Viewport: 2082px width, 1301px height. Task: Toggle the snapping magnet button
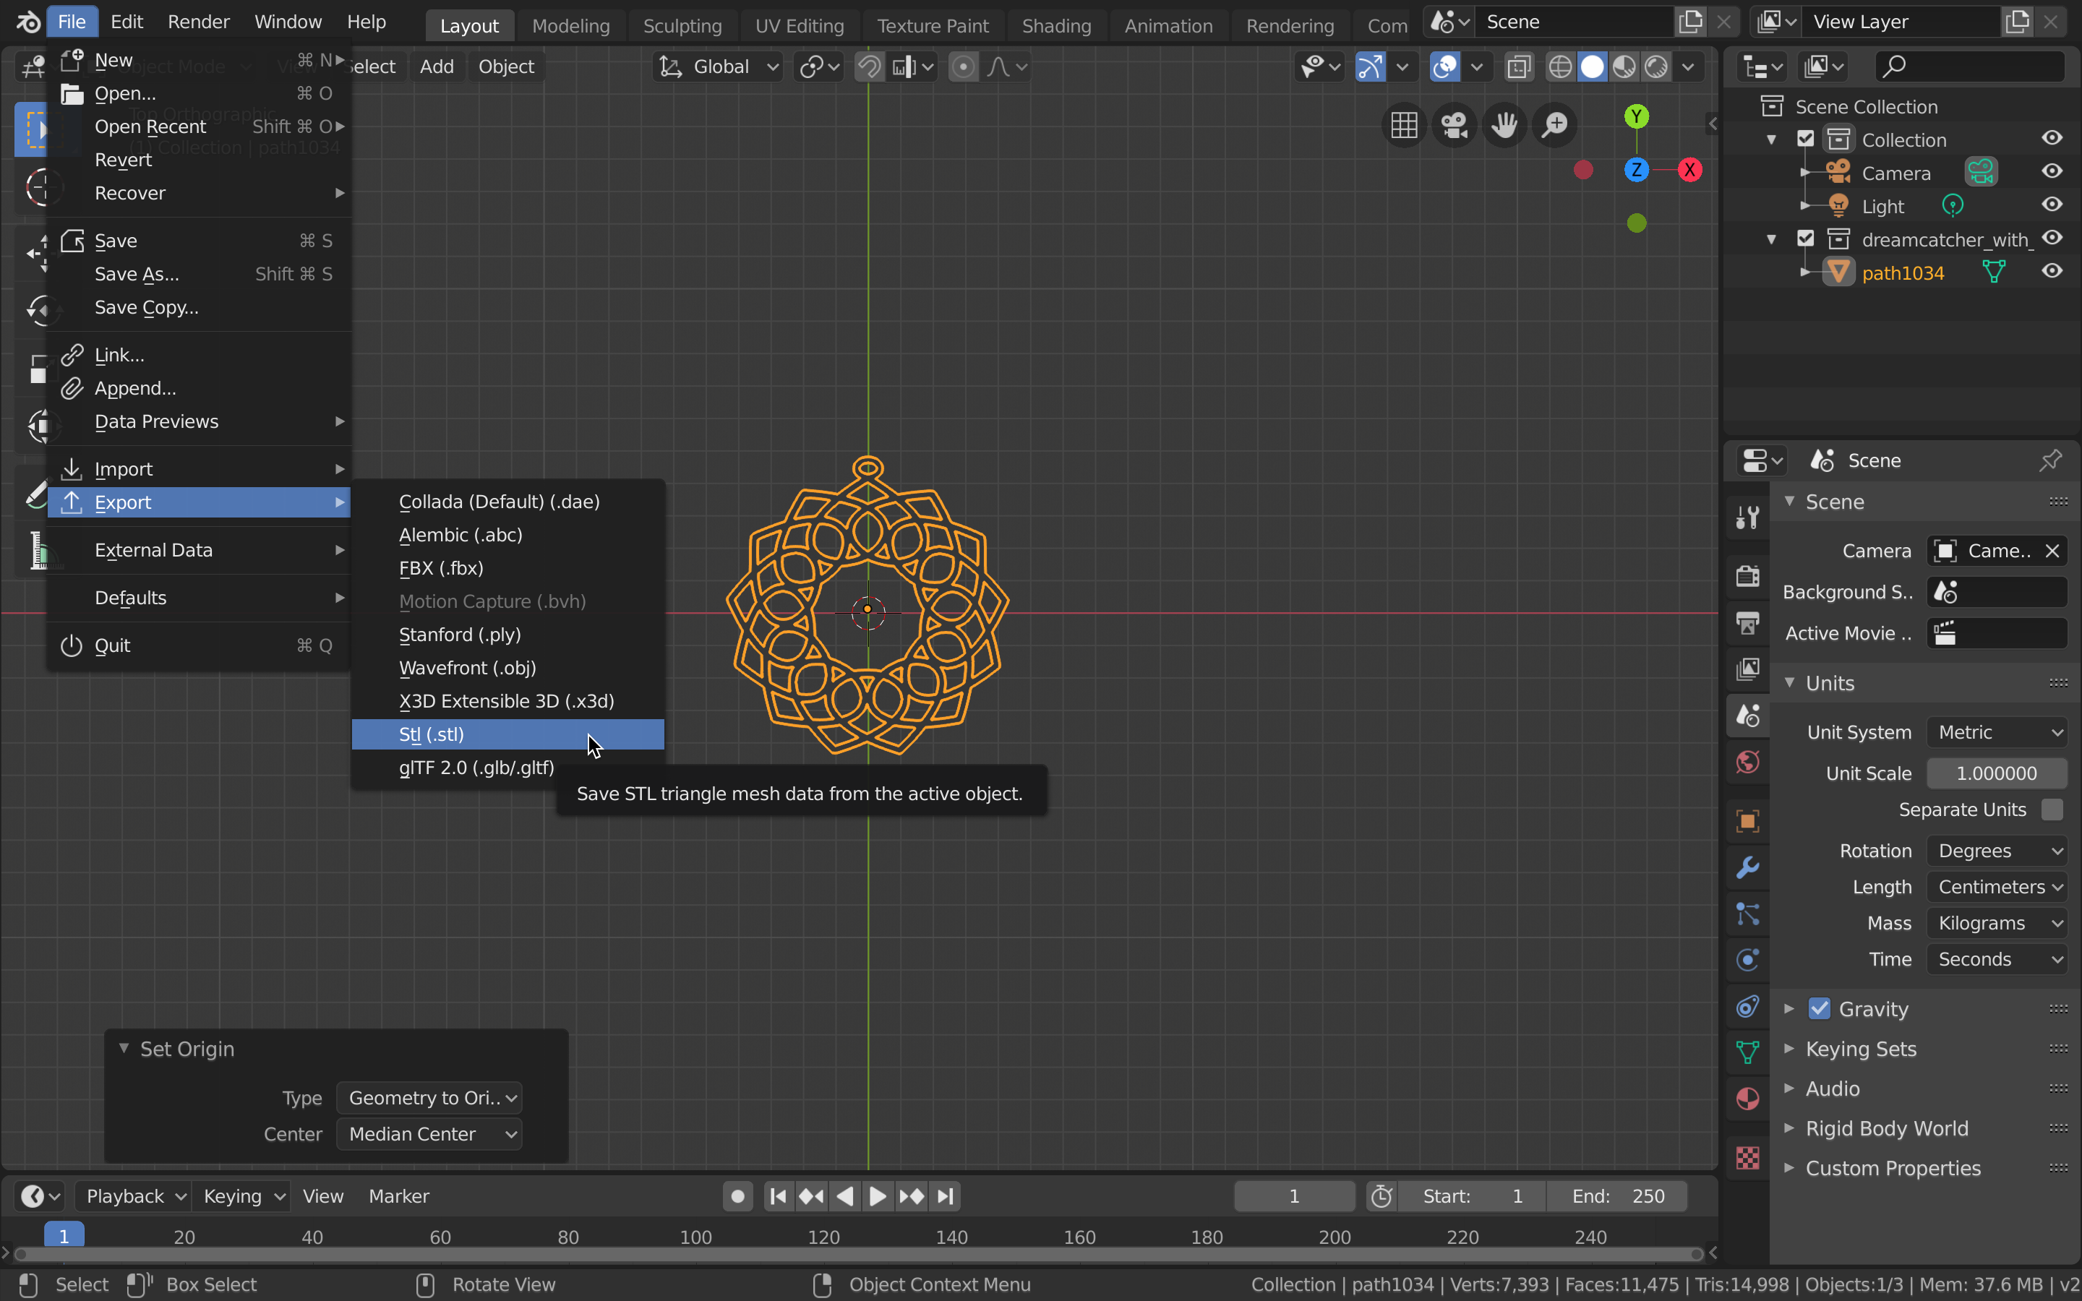tap(869, 66)
